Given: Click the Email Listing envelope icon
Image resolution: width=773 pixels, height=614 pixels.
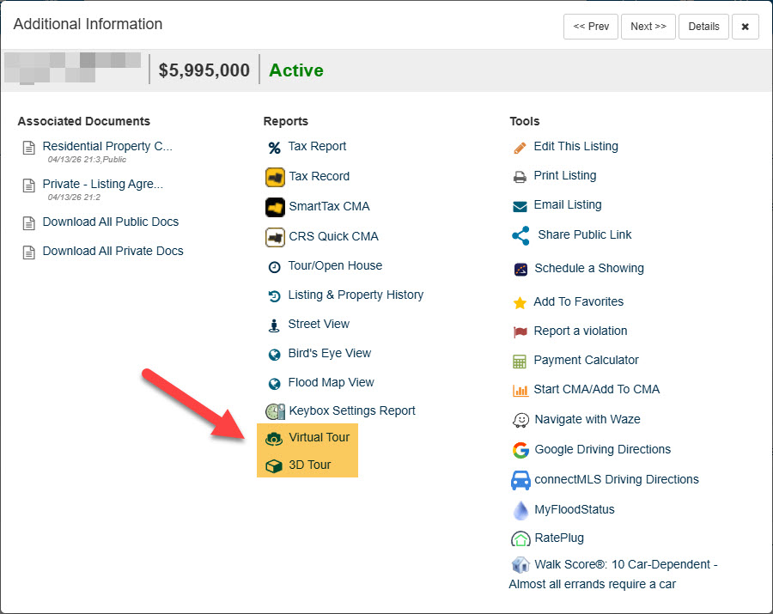Looking at the screenshot, I should 520,206.
